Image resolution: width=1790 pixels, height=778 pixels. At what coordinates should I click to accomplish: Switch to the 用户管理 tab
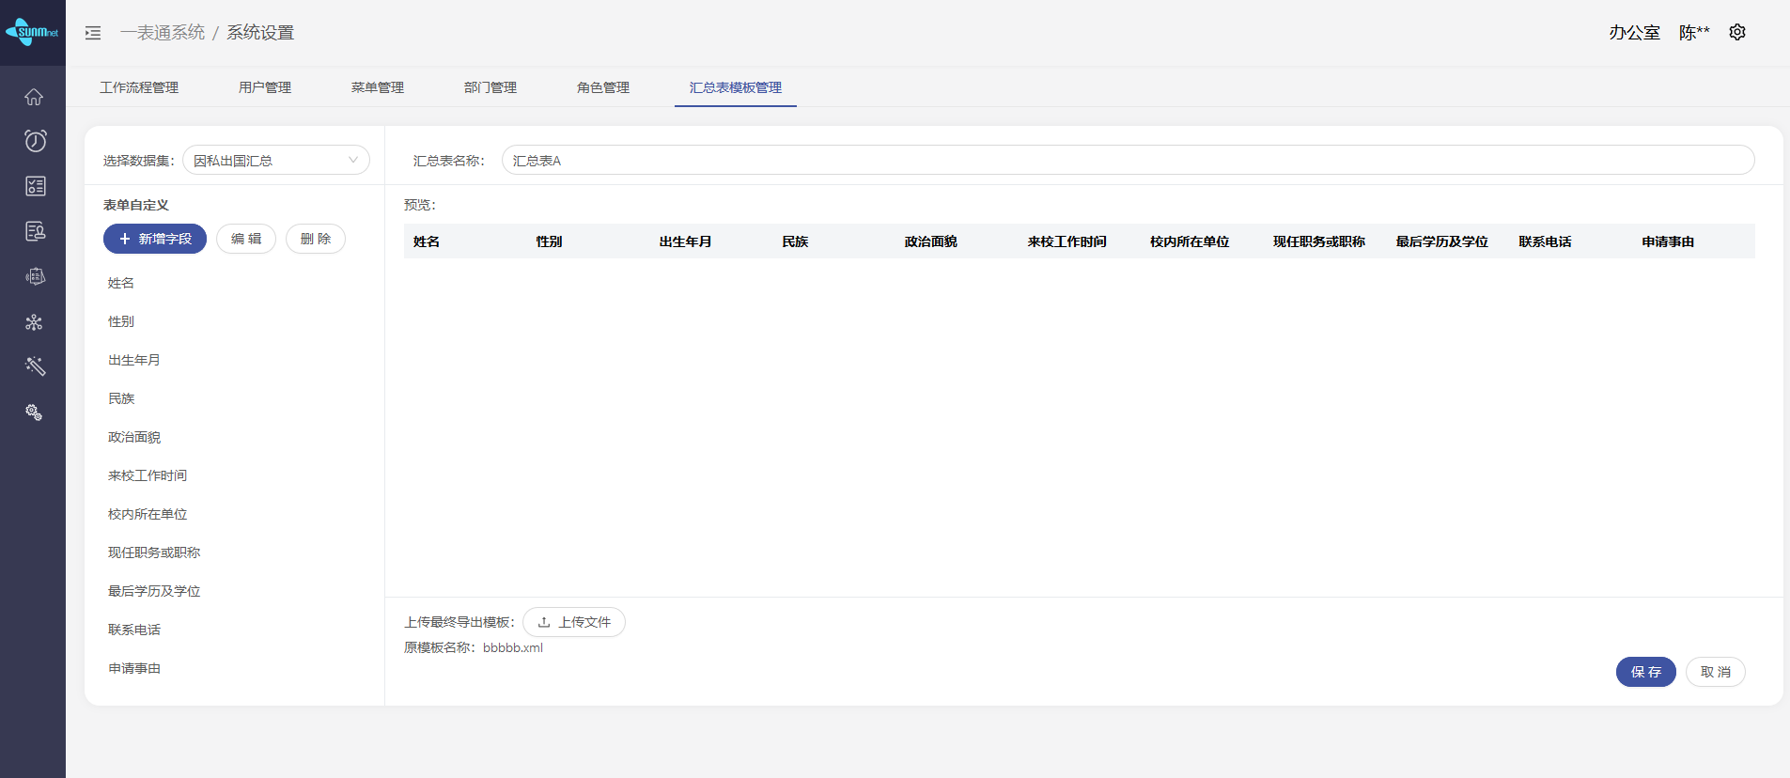click(x=264, y=87)
